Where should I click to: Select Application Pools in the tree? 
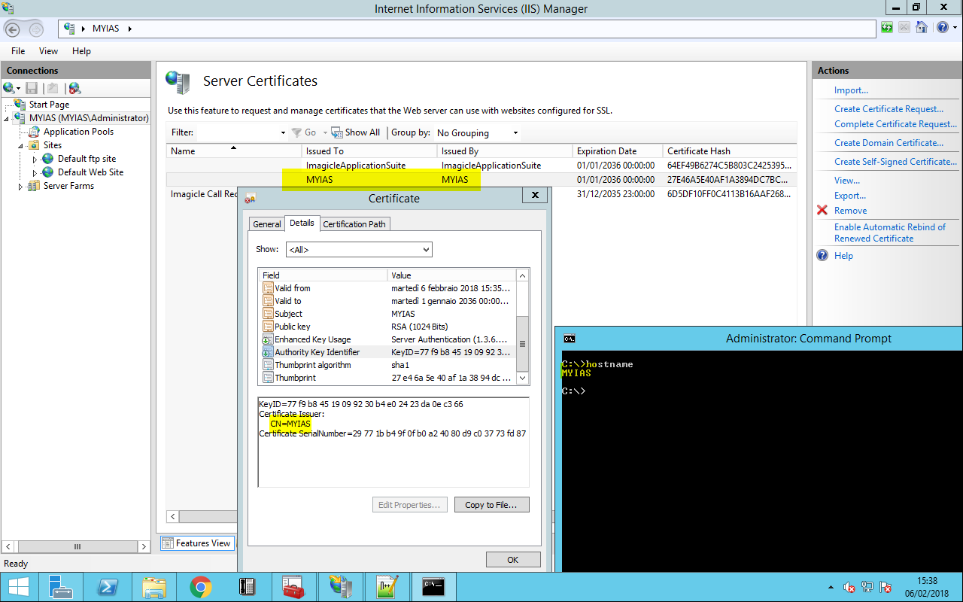tap(78, 132)
